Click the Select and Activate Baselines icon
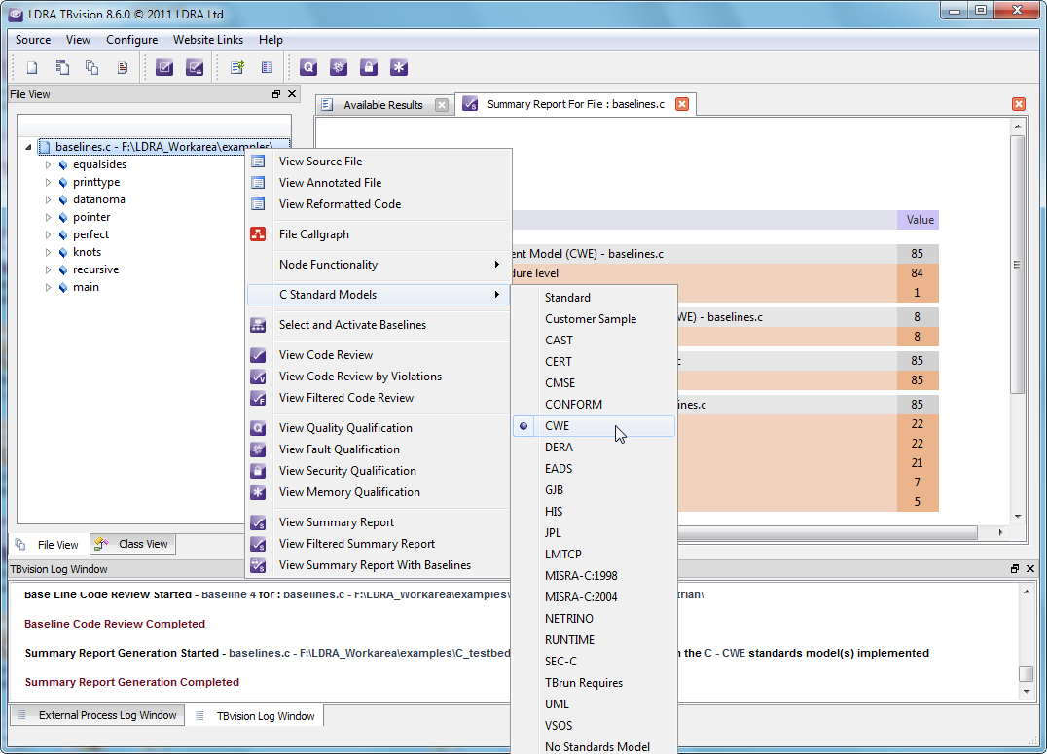 pos(258,325)
